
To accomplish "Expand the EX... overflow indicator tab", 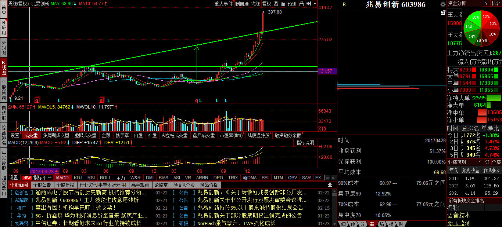I will click(319, 177).
